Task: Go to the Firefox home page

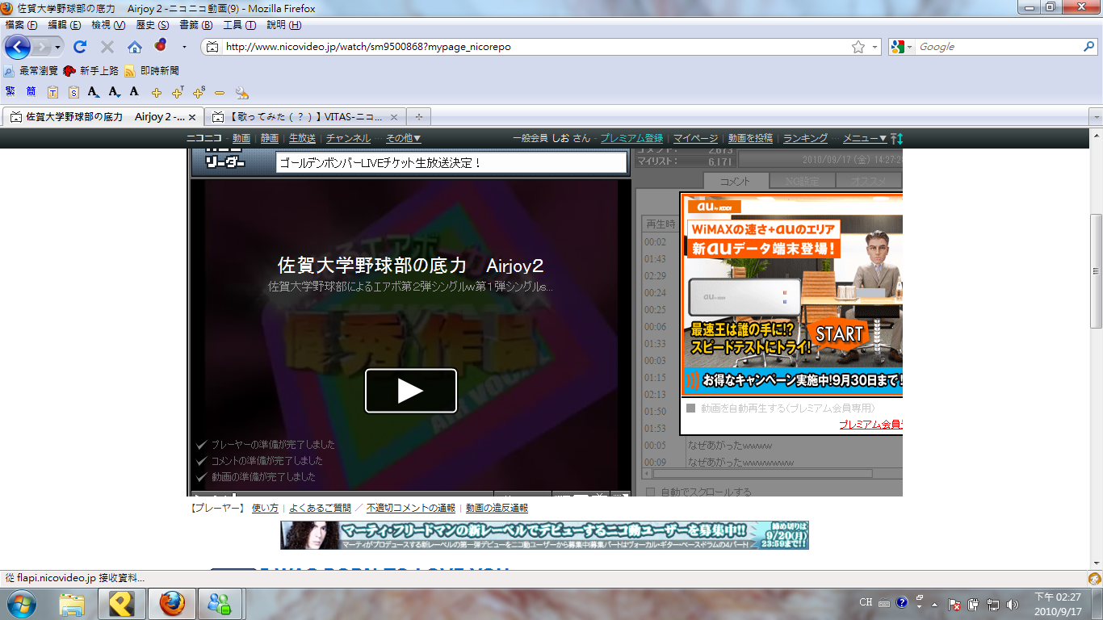Action: pos(134,47)
